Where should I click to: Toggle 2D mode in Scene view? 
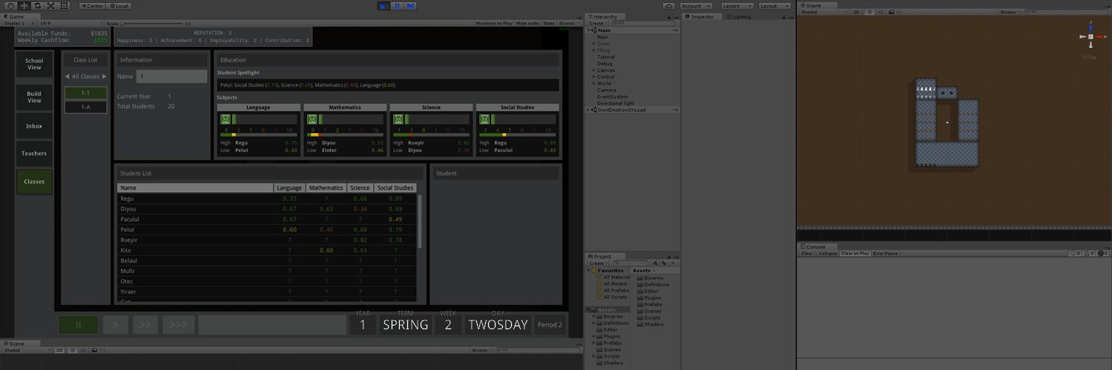click(856, 12)
